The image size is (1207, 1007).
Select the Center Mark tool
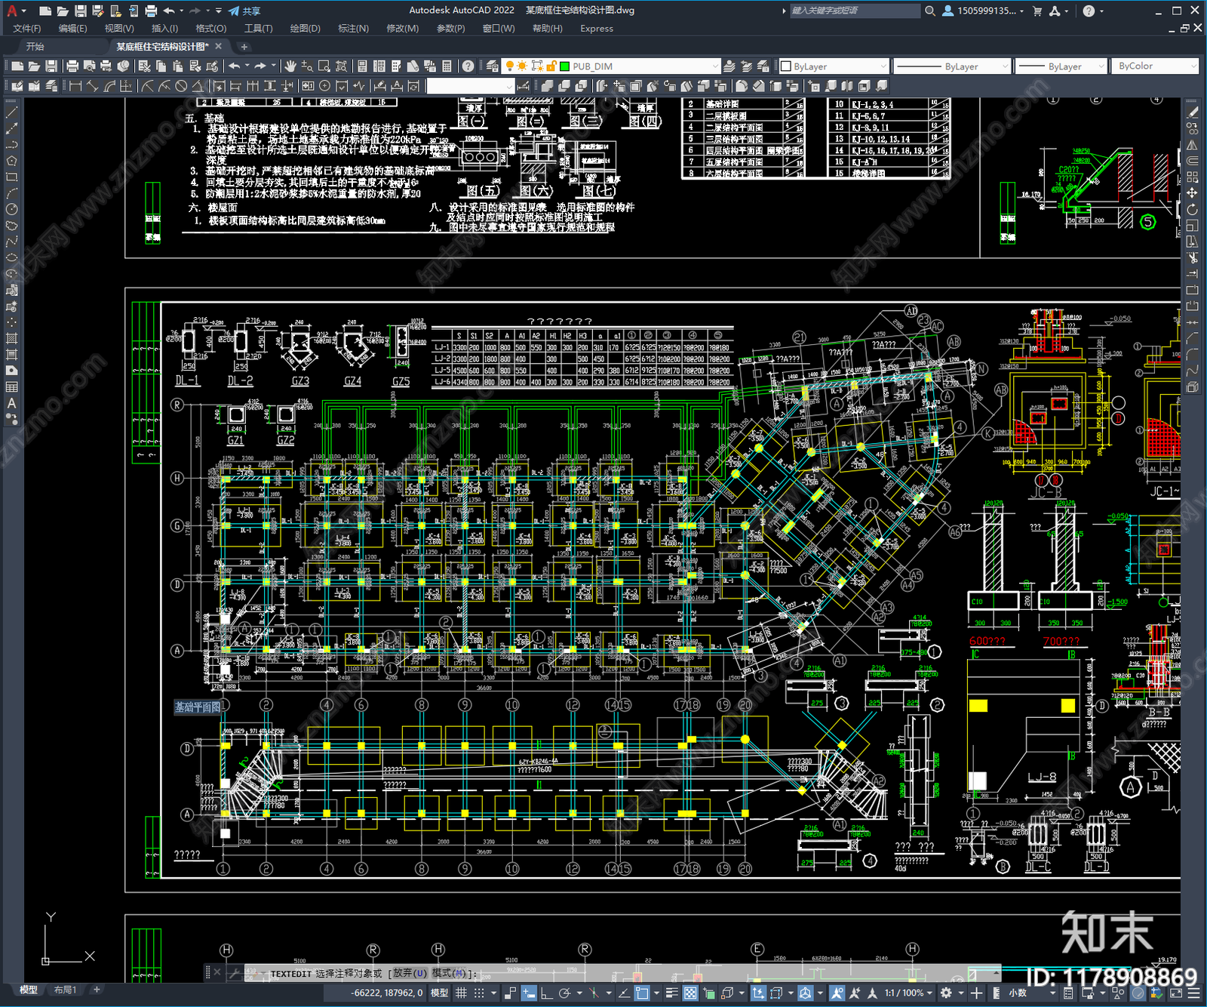[325, 86]
